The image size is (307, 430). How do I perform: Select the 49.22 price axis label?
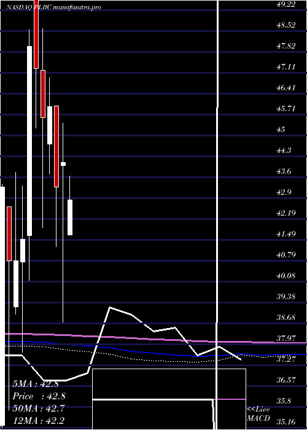click(x=286, y=4)
